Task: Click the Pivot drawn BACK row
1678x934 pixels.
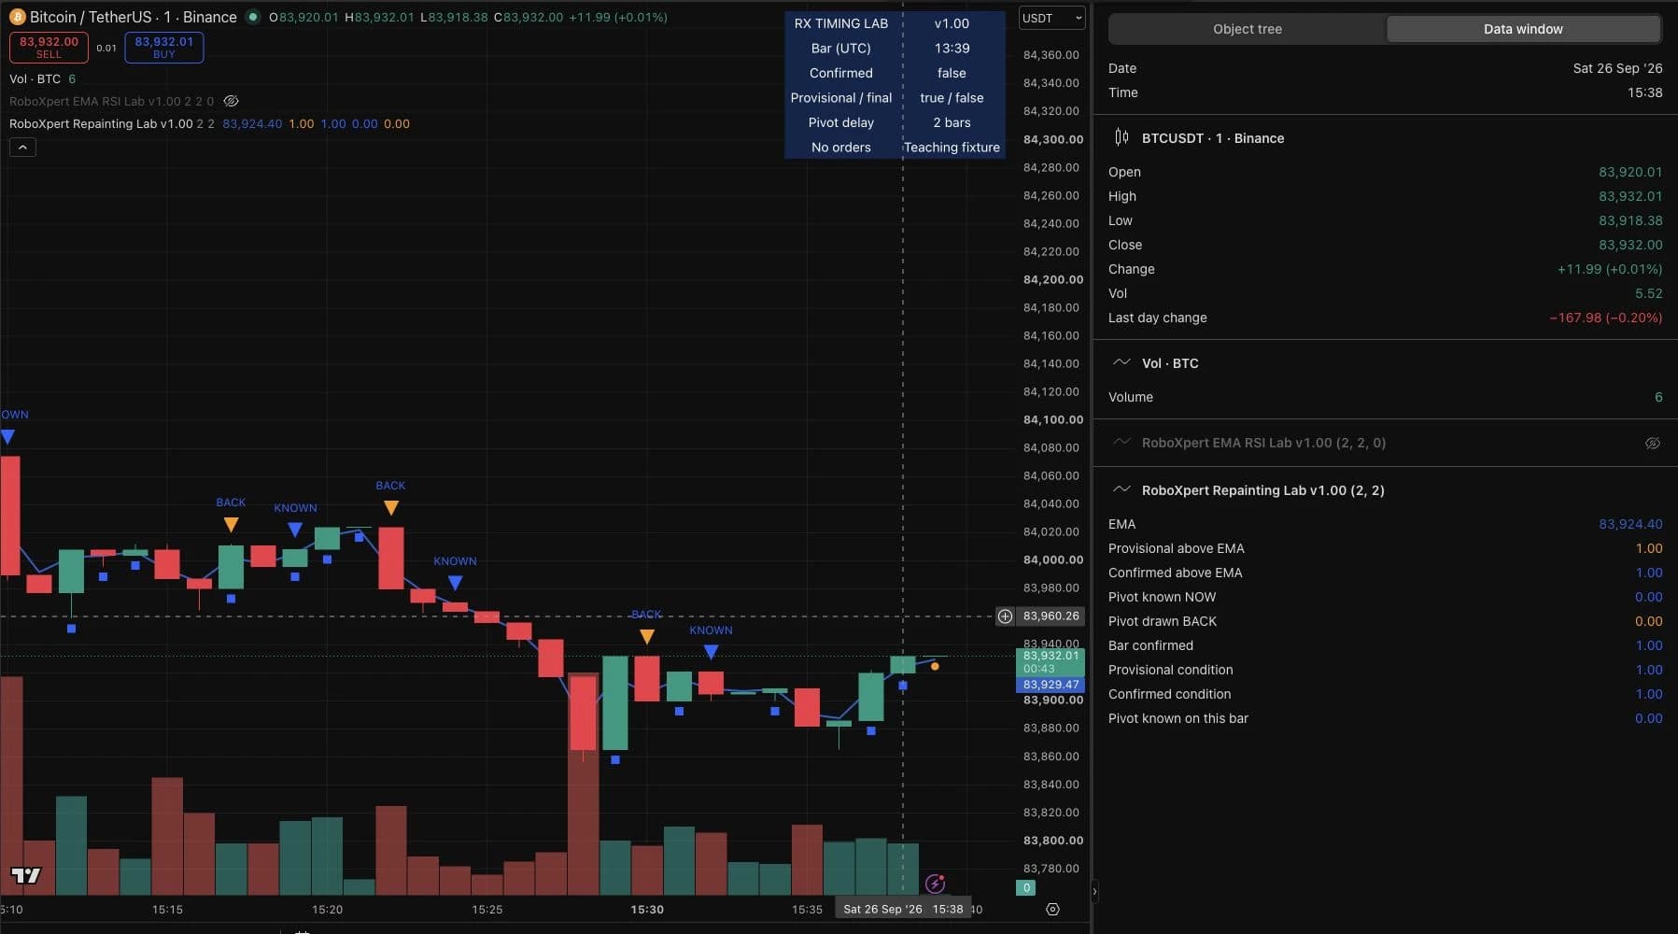Action: pos(1385,621)
